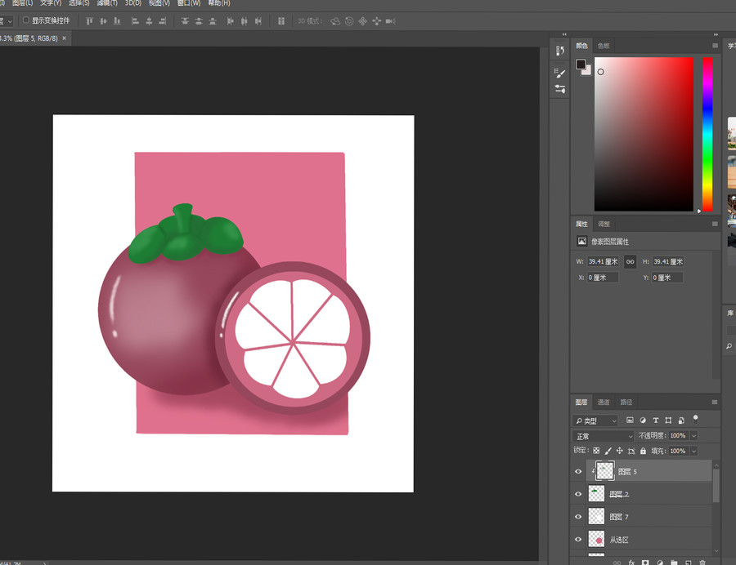Click the rainbow hue slider bar
Image resolution: width=736 pixels, height=565 pixels.
(x=707, y=135)
